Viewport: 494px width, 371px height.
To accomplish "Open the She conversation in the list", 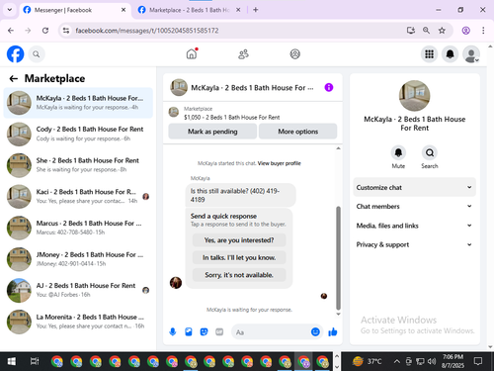I will [78, 165].
